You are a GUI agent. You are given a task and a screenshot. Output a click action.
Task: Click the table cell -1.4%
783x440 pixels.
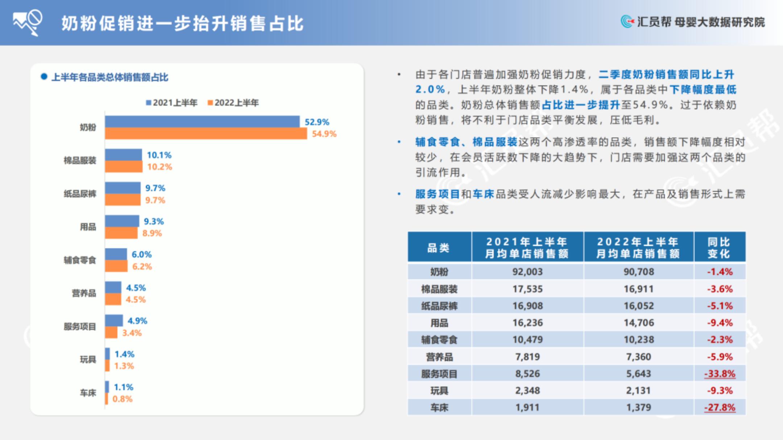720,272
